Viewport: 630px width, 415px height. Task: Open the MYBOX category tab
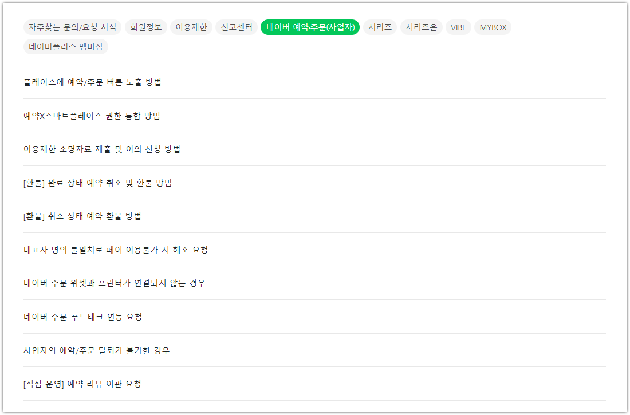pos(493,27)
